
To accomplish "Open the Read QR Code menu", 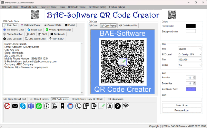I will pyautogui.click(x=29, y=7).
